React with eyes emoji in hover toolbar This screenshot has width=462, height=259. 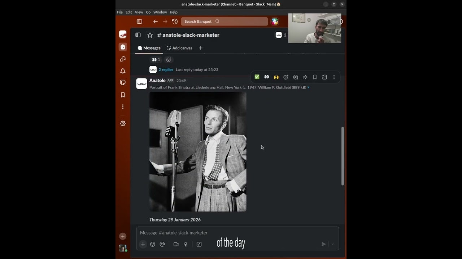266,77
